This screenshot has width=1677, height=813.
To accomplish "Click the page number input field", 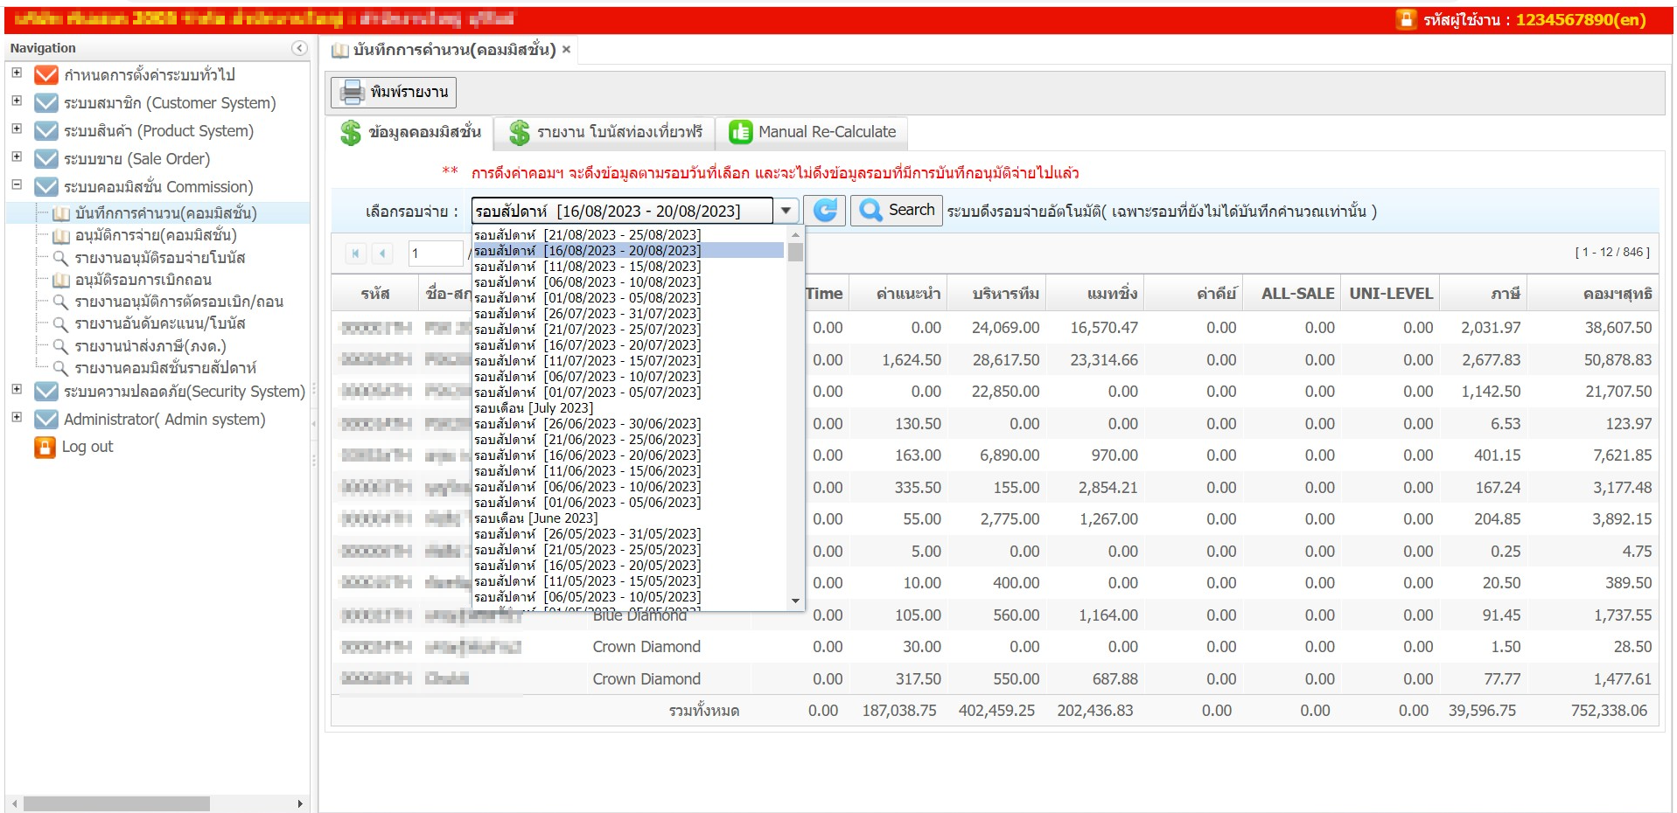I will click(x=435, y=254).
